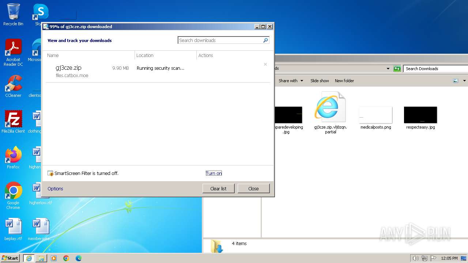Screen dimensions: 468x263
Task: Click Windows Explorer taskbar button
Action: click(x=41, y=258)
